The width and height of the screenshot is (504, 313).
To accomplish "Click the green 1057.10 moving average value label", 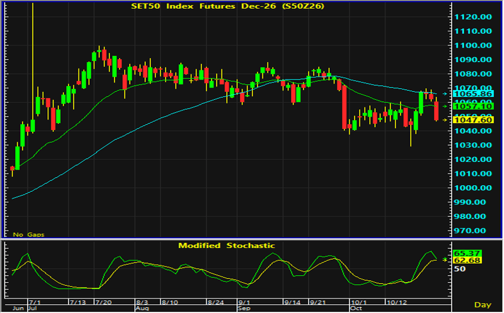I will point(473,106).
